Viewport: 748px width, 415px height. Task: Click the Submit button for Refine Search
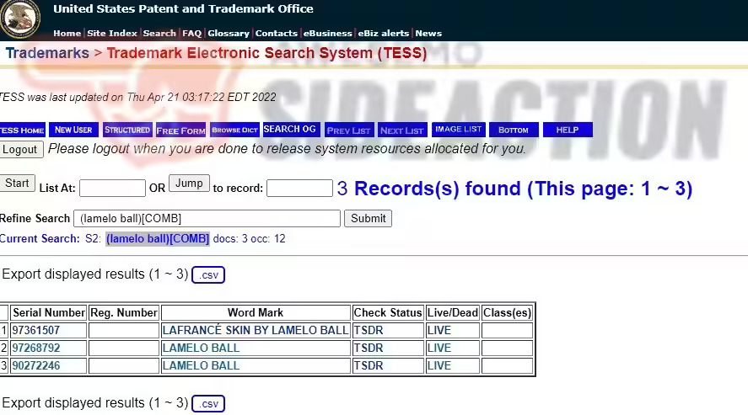click(x=368, y=218)
